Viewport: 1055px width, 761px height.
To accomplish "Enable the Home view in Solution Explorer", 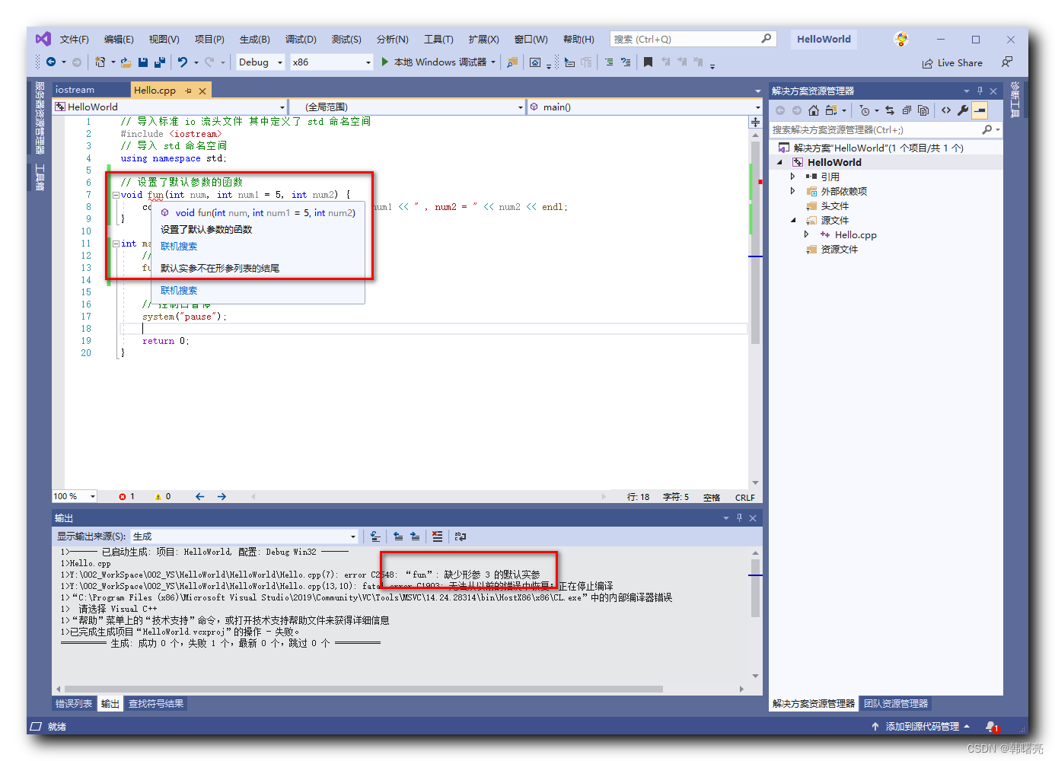I will (814, 110).
